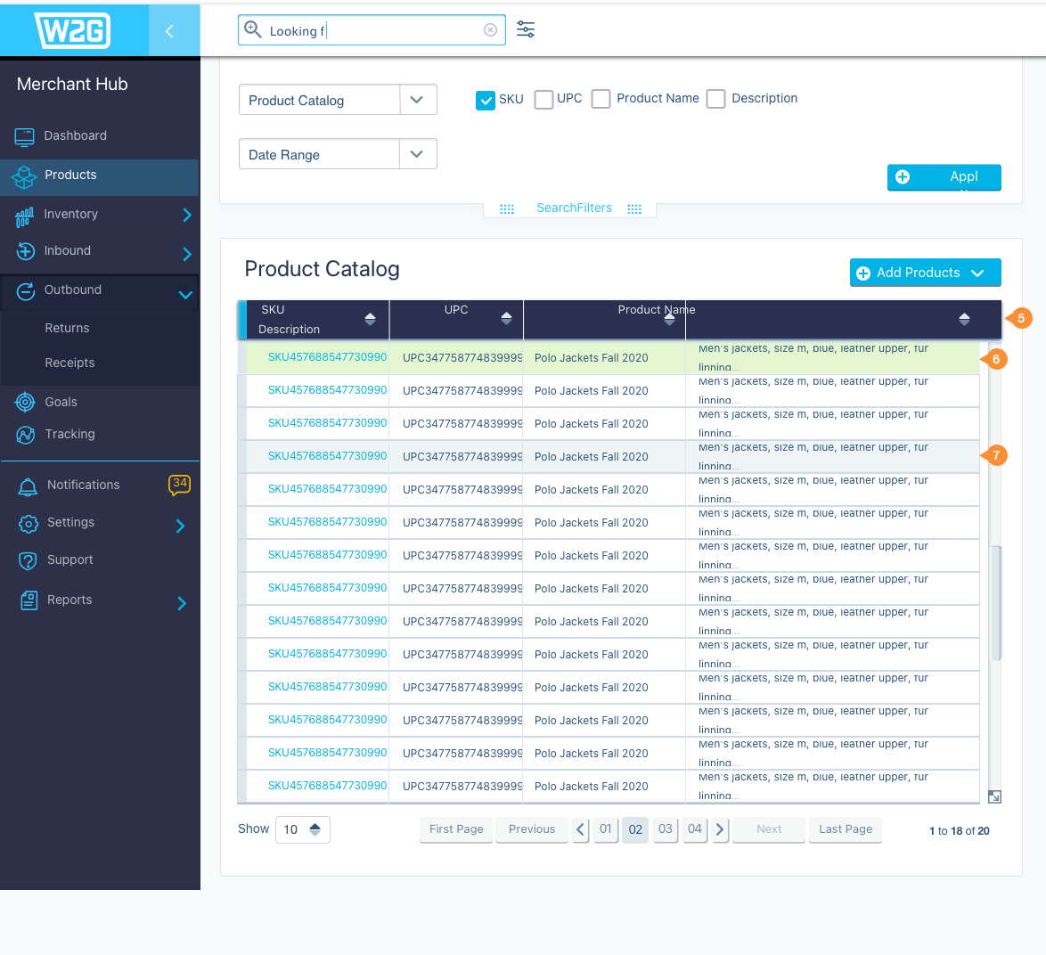Image resolution: width=1046 pixels, height=955 pixels.
Task: Clear the search field with X icon
Action: [490, 30]
